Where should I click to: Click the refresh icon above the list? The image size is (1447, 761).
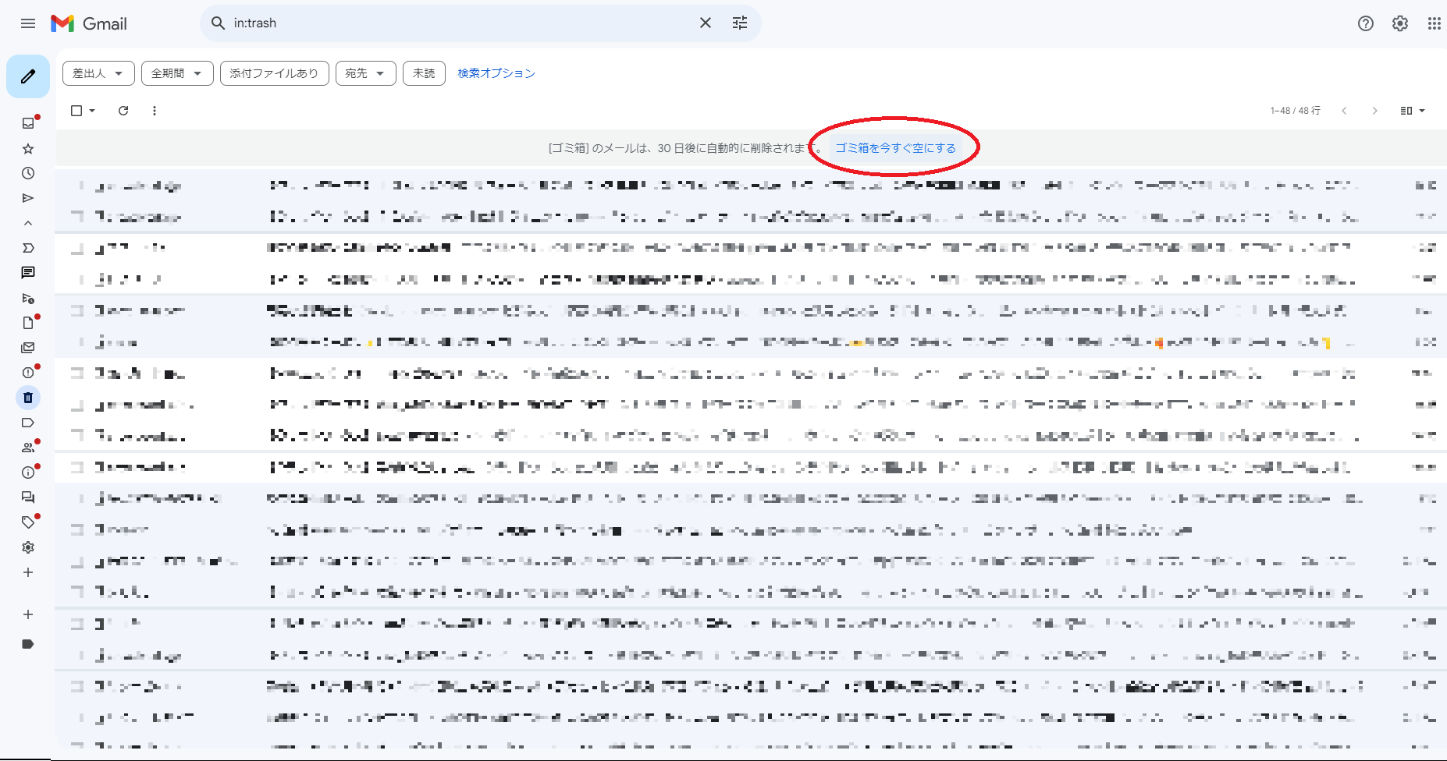coord(123,111)
